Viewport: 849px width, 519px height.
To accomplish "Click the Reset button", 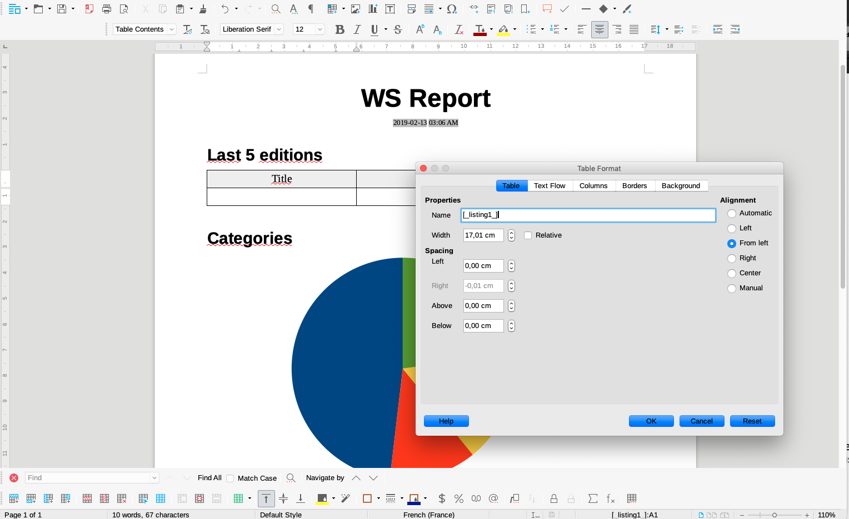I will [x=752, y=421].
